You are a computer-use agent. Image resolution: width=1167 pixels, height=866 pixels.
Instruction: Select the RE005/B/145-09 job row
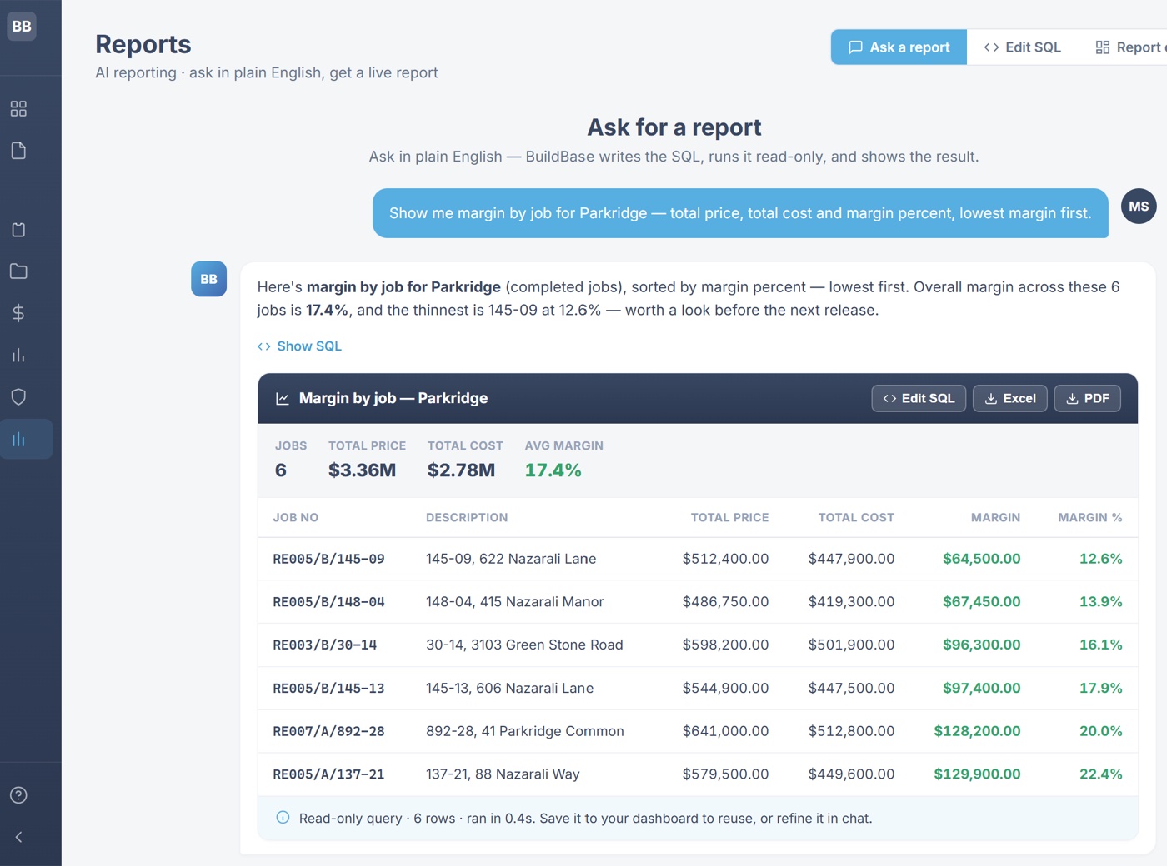[698, 559]
